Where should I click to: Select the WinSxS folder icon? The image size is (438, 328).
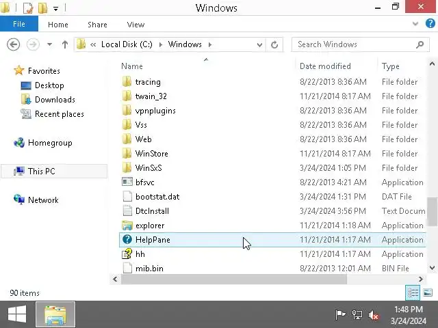click(x=127, y=168)
